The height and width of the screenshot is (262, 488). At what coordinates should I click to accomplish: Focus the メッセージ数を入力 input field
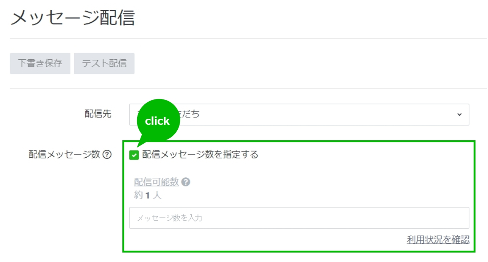pos(299,218)
